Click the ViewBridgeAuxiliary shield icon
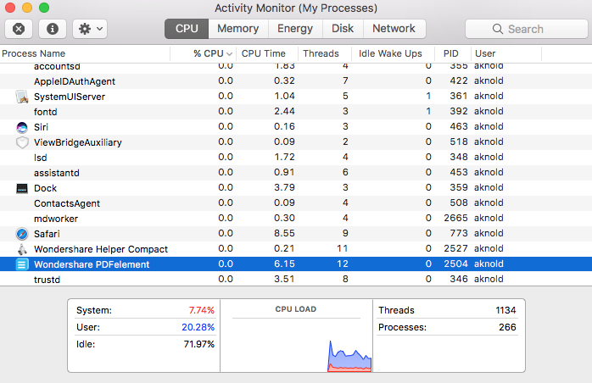Image resolution: width=592 pixels, height=383 pixels. tap(22, 142)
